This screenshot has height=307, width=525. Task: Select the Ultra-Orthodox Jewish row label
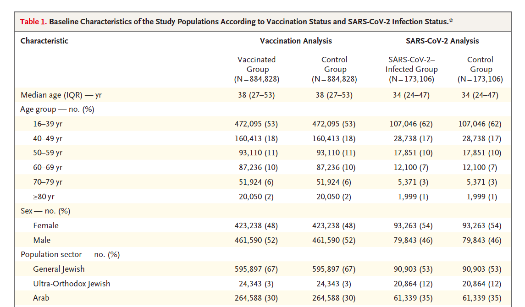(x=72, y=284)
